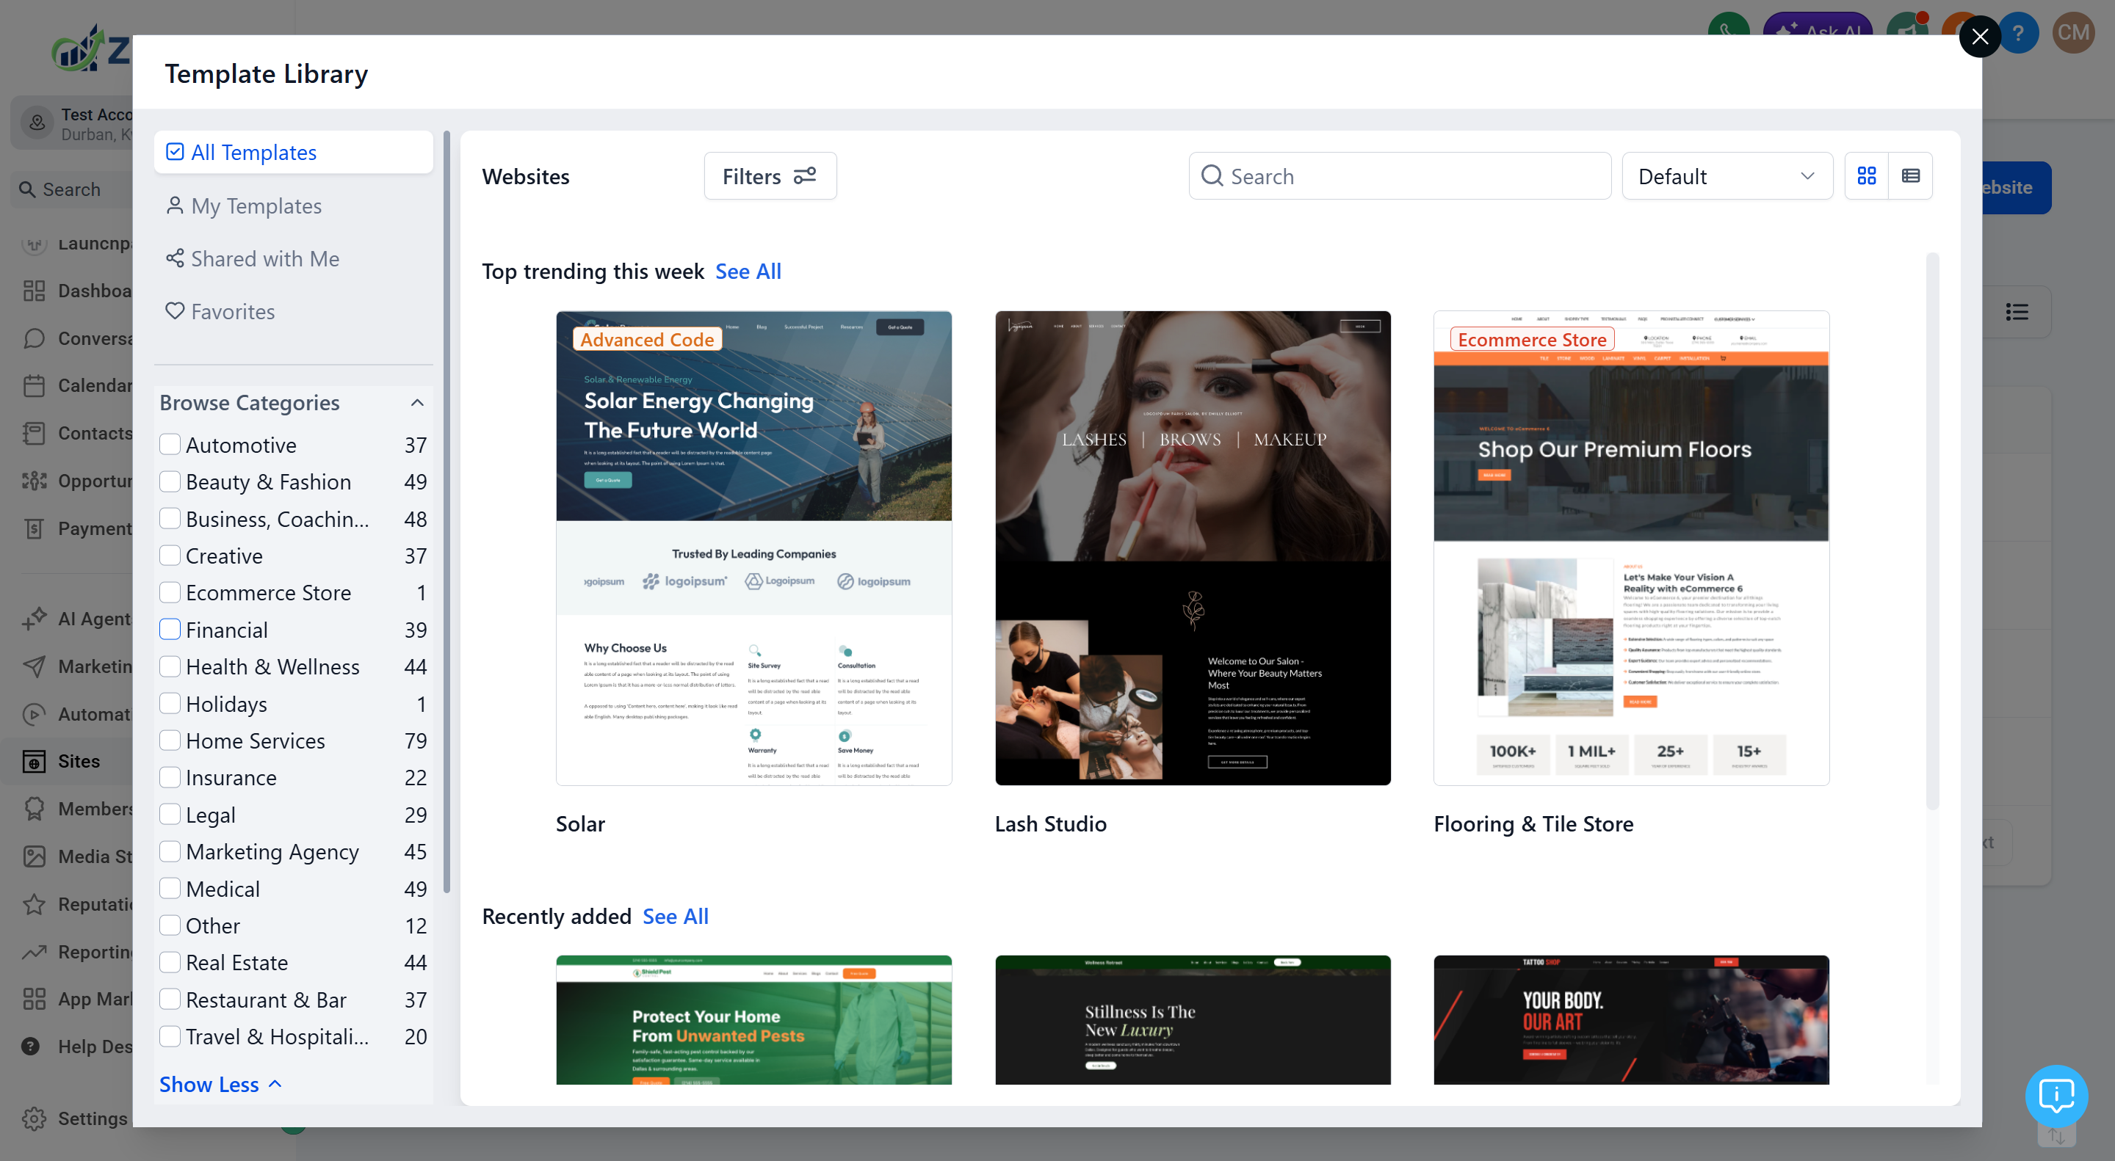The width and height of the screenshot is (2115, 1161).
Task: Check the Marketing Agency category
Action: 170,851
